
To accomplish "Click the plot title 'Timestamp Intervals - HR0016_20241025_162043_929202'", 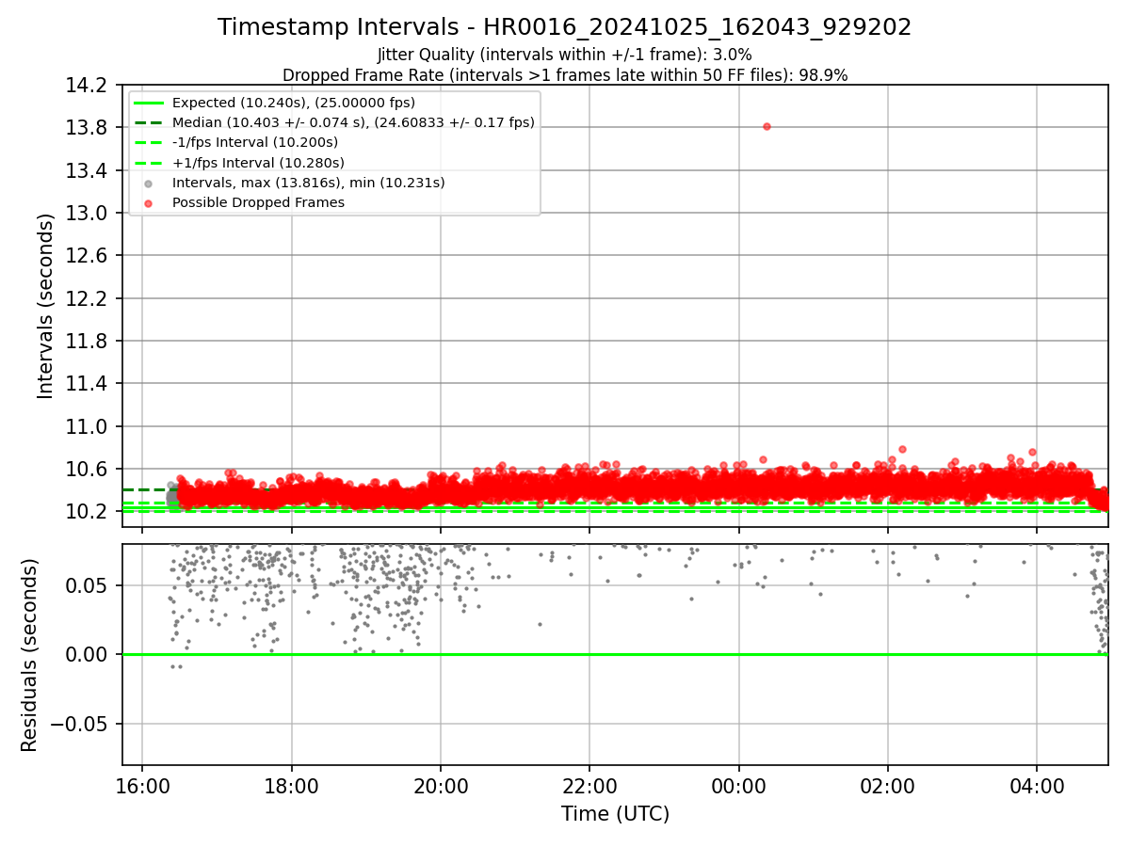I will 564,27.
